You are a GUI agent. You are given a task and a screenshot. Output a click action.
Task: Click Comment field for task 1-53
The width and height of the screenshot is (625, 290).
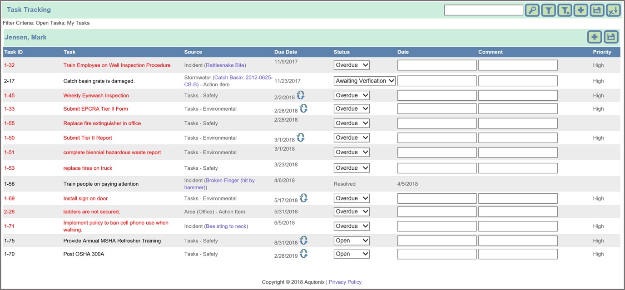click(518, 168)
